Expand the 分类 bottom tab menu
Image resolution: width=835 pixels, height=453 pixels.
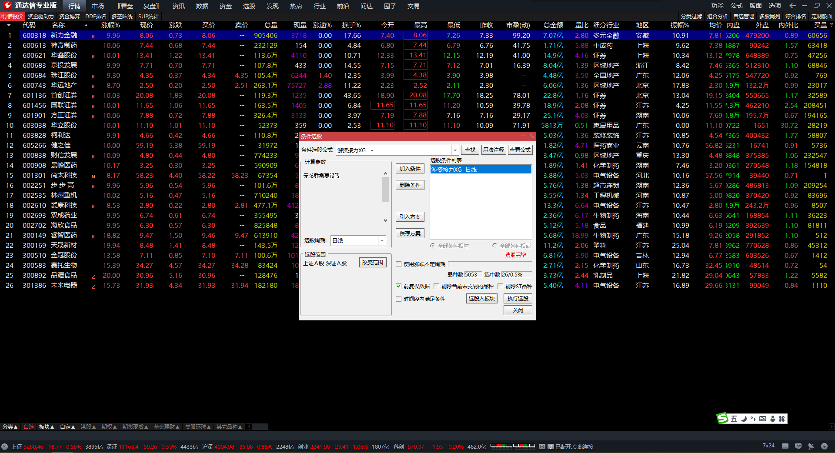tap(10, 427)
